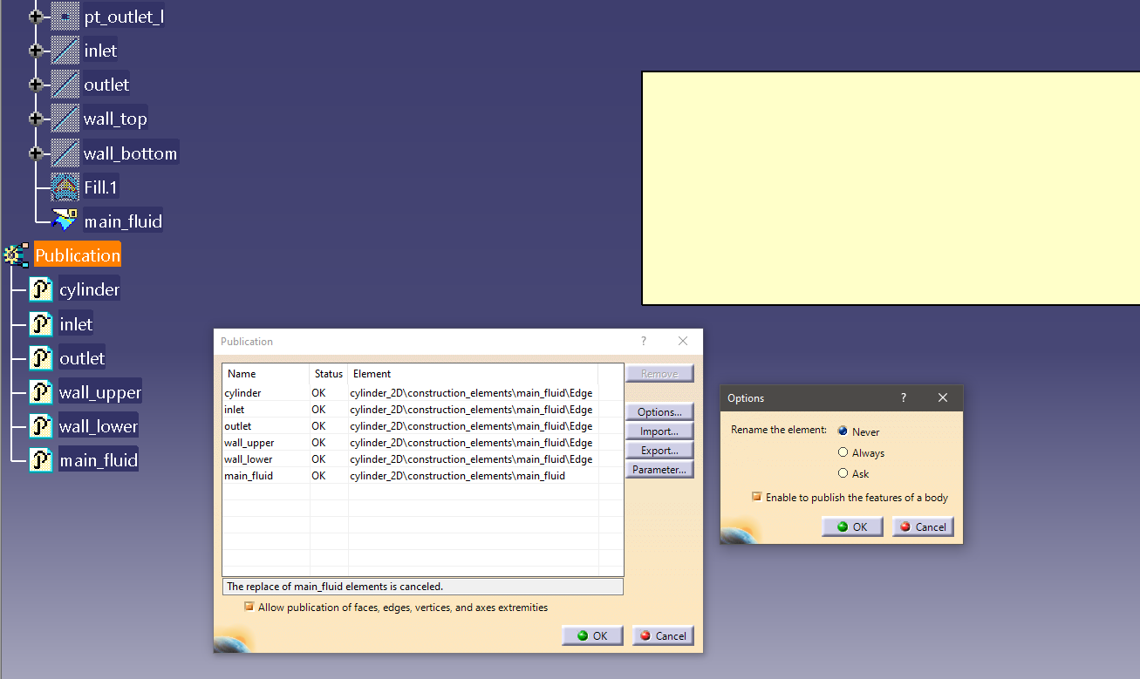Click the Status column header
The width and height of the screenshot is (1140, 679).
pyautogui.click(x=329, y=374)
